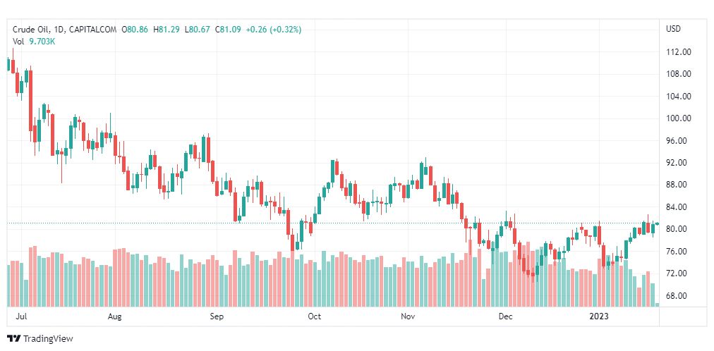The height and width of the screenshot is (351, 714).
Task: Select the Aug label on time axis
Action: (x=115, y=317)
